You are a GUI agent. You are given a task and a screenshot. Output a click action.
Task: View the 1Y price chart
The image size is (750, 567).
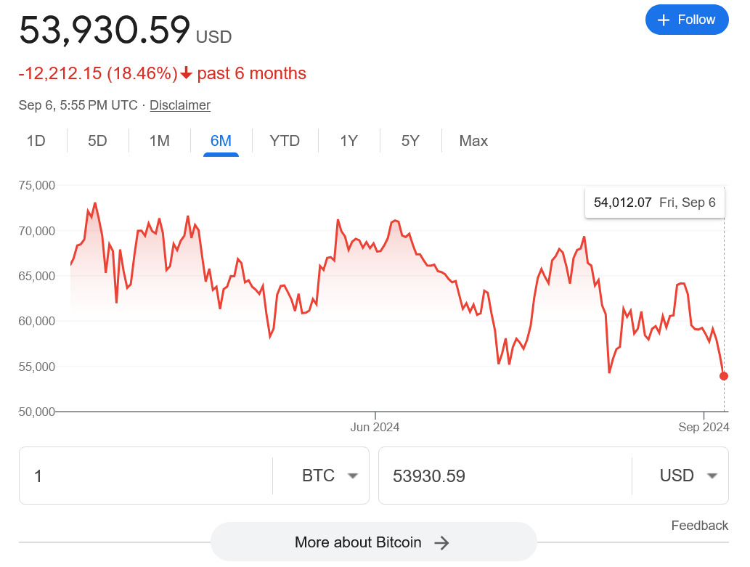point(349,141)
